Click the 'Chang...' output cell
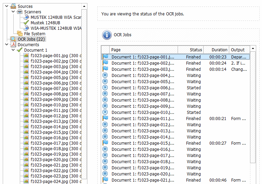Image resolution: width=262 pixels, height=184 pixels. click(239, 69)
